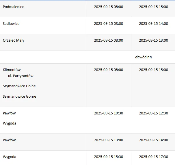Click Klimontów start time 2025-09-15 08:00
The image size is (175, 165).
pyautogui.click(x=109, y=70)
